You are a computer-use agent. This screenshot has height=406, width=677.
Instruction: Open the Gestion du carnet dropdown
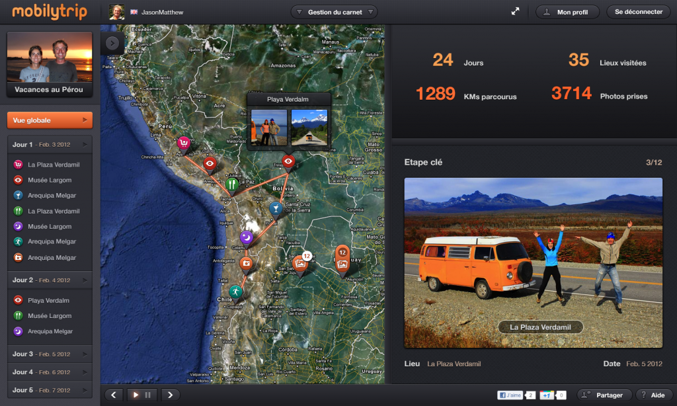pos(334,12)
